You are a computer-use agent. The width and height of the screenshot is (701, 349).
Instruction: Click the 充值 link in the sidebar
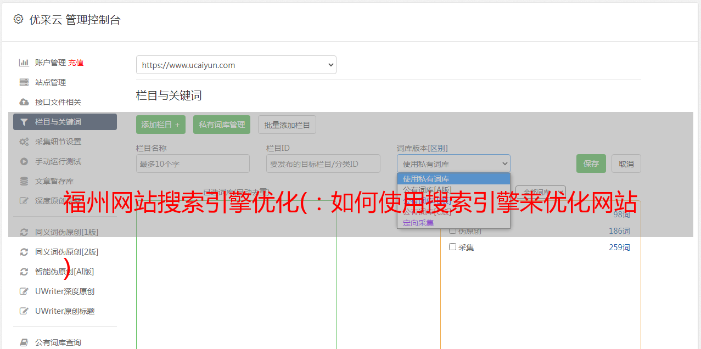coord(76,63)
